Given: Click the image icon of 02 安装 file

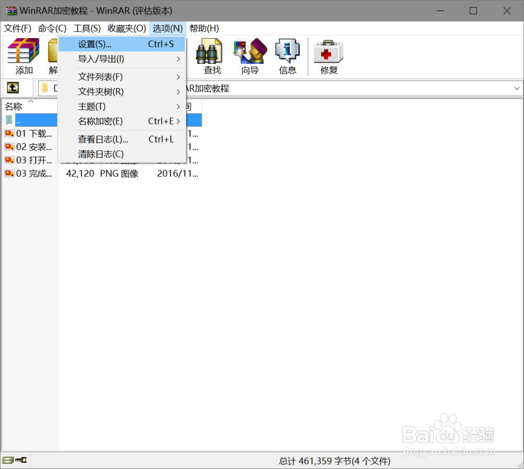Looking at the screenshot, I should coord(9,146).
